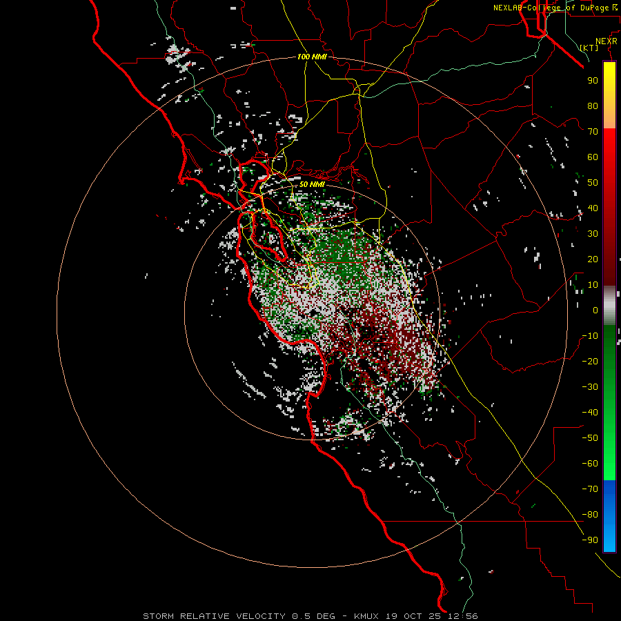This screenshot has height=621, width=621.
Task: Click the -50 value on velocity scale
Action: pyautogui.click(x=590, y=438)
